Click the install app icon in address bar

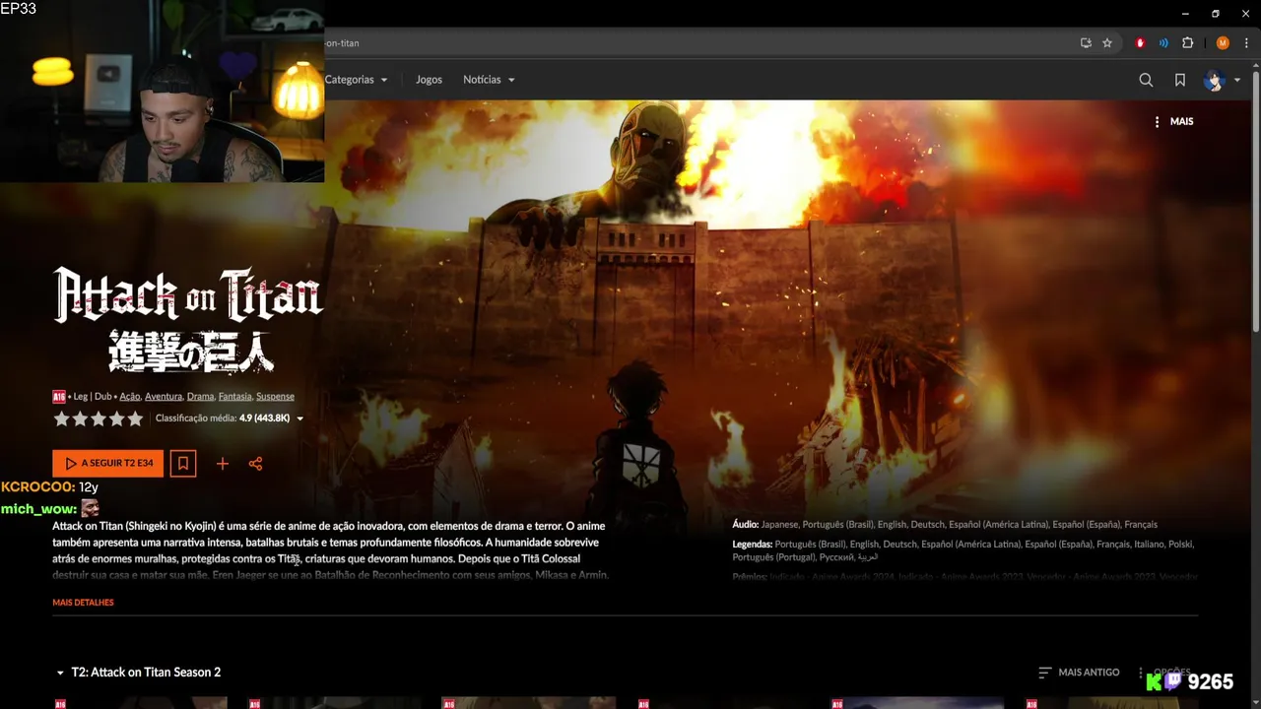1086,43
